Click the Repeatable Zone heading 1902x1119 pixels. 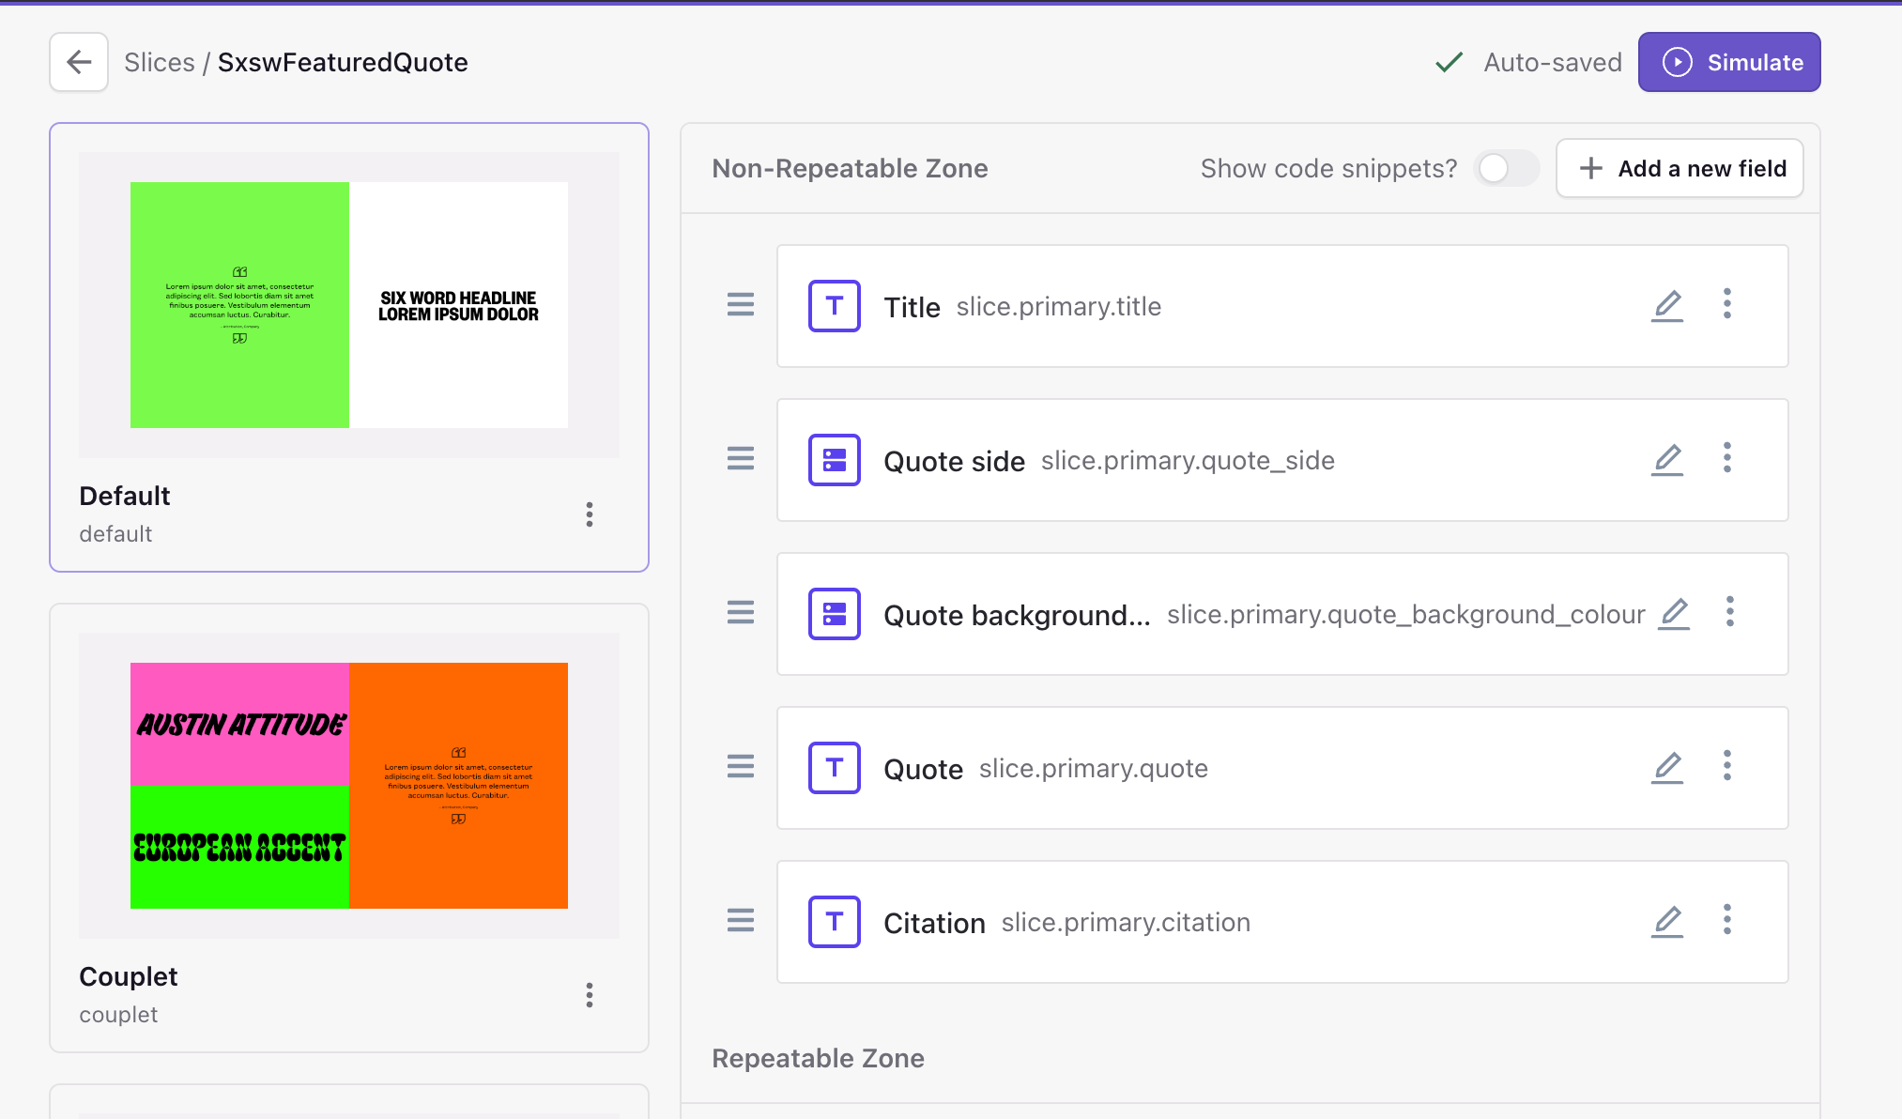818,1058
